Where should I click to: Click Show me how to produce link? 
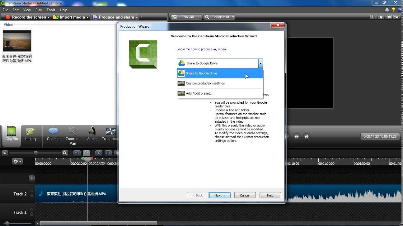[201, 49]
